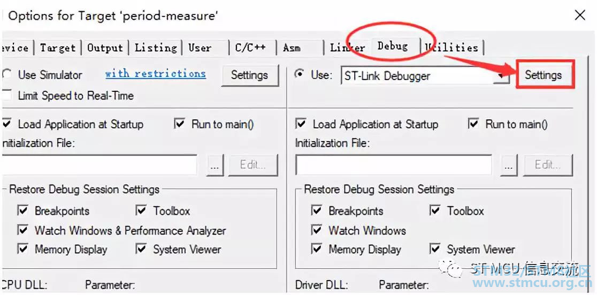
Task: Toggle right-side System Viewer checkbox
Action: [x=435, y=249]
